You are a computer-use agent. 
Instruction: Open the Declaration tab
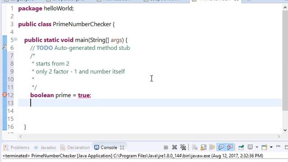[75, 148]
